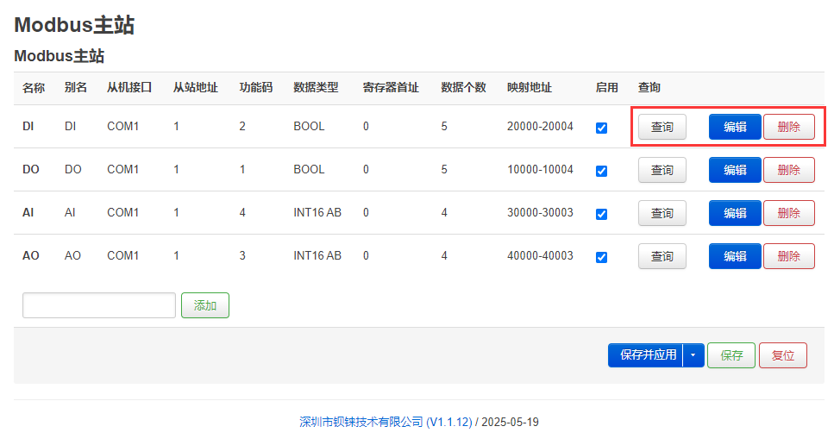Click the 启用 column header
834x439 pixels.
click(x=607, y=87)
